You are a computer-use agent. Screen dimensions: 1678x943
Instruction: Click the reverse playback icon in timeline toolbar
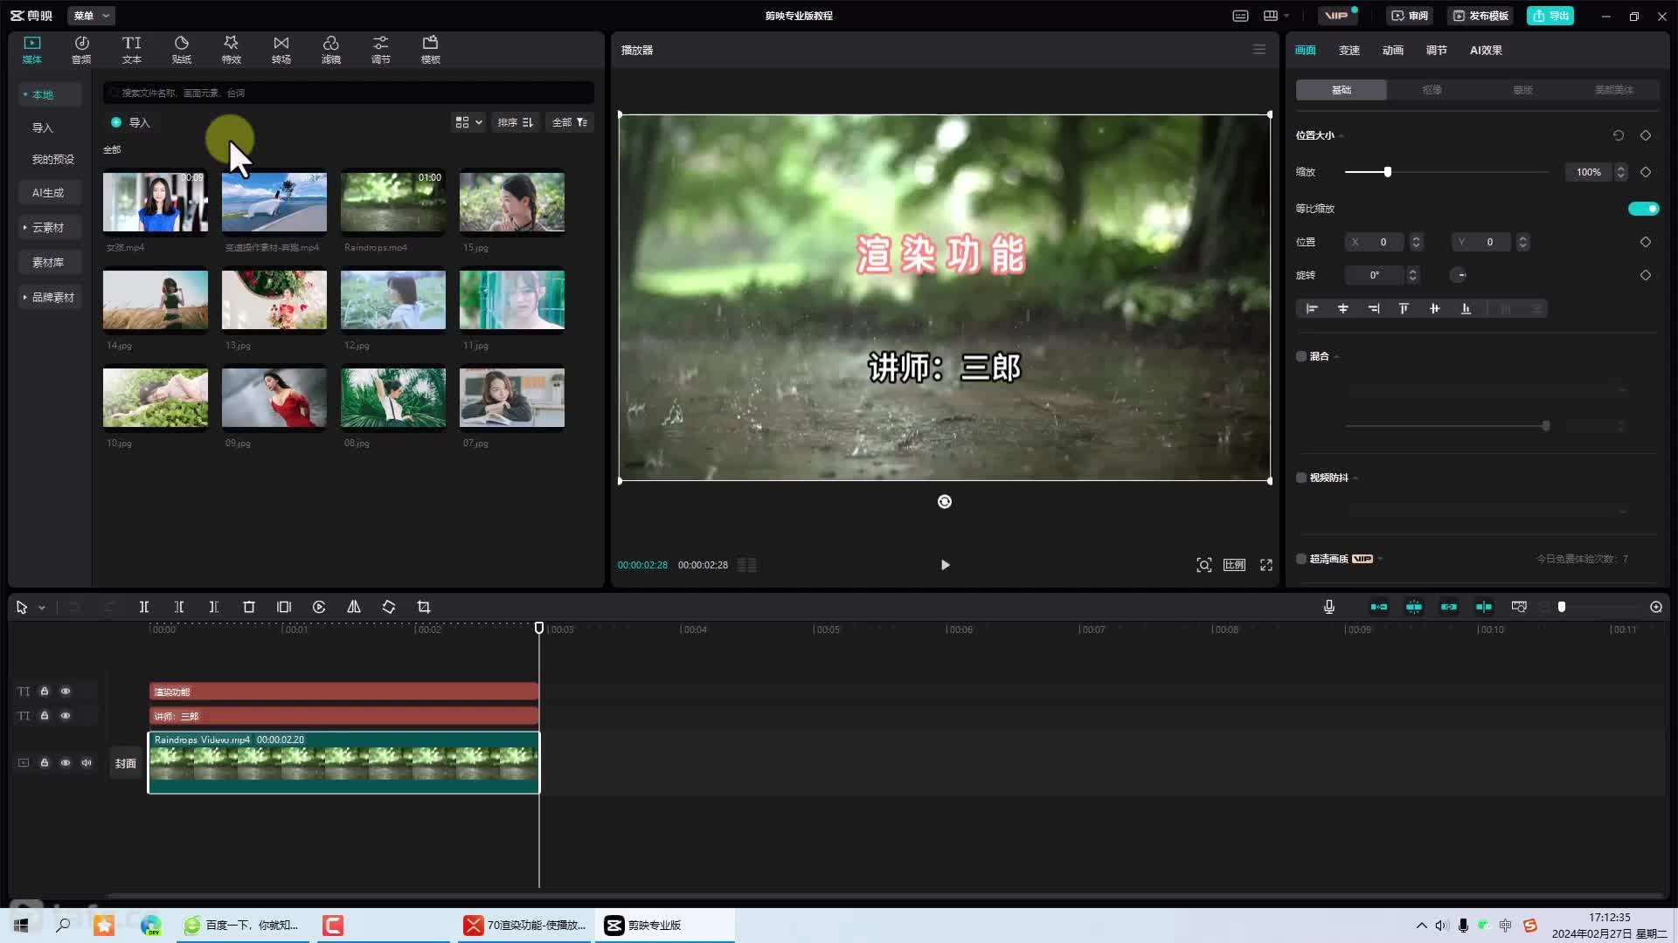coord(319,607)
